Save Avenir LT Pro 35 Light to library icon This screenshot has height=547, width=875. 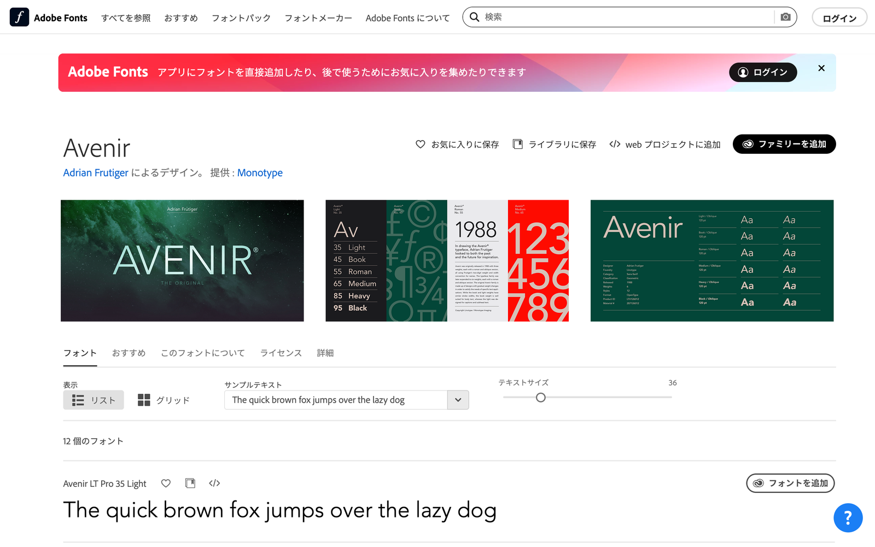pyautogui.click(x=190, y=483)
